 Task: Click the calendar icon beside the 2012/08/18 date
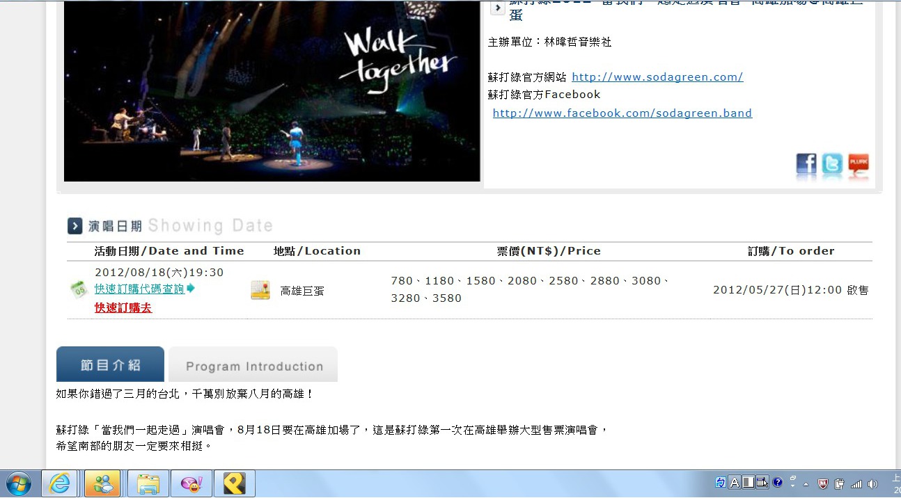tap(79, 289)
